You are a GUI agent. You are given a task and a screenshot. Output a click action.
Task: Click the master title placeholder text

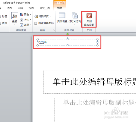[94, 82]
